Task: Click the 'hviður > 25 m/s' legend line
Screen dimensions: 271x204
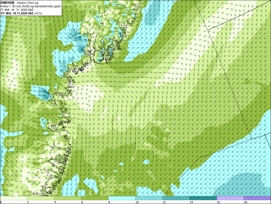Action: [x=31, y=6]
